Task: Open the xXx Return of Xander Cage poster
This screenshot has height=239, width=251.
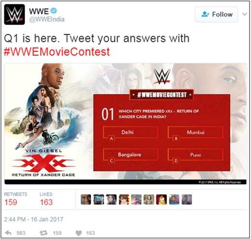Action: click(x=43, y=120)
